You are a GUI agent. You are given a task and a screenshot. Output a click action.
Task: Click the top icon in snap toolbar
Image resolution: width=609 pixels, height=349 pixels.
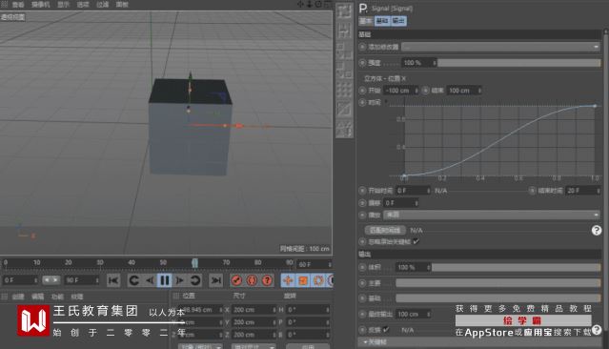[344, 10]
